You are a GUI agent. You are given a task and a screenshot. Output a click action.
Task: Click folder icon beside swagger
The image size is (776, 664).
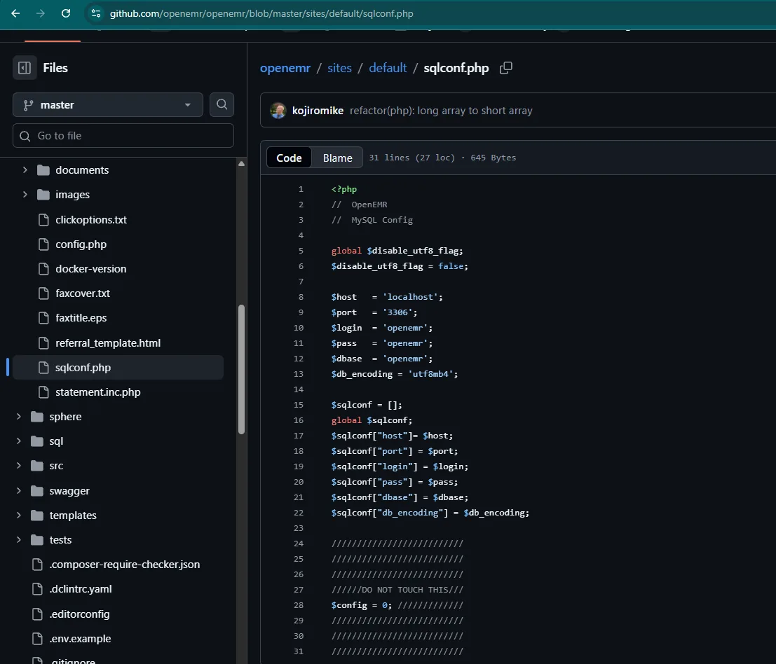click(37, 490)
